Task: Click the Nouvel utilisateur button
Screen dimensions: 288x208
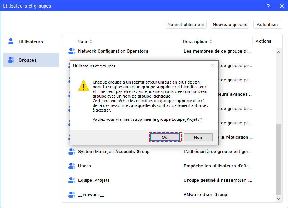Action: pyautogui.click(x=186, y=24)
